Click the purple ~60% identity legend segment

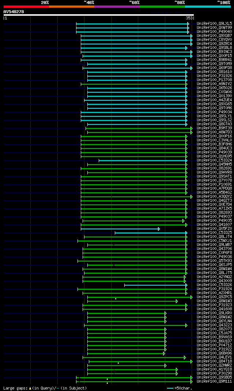coord(117,7)
